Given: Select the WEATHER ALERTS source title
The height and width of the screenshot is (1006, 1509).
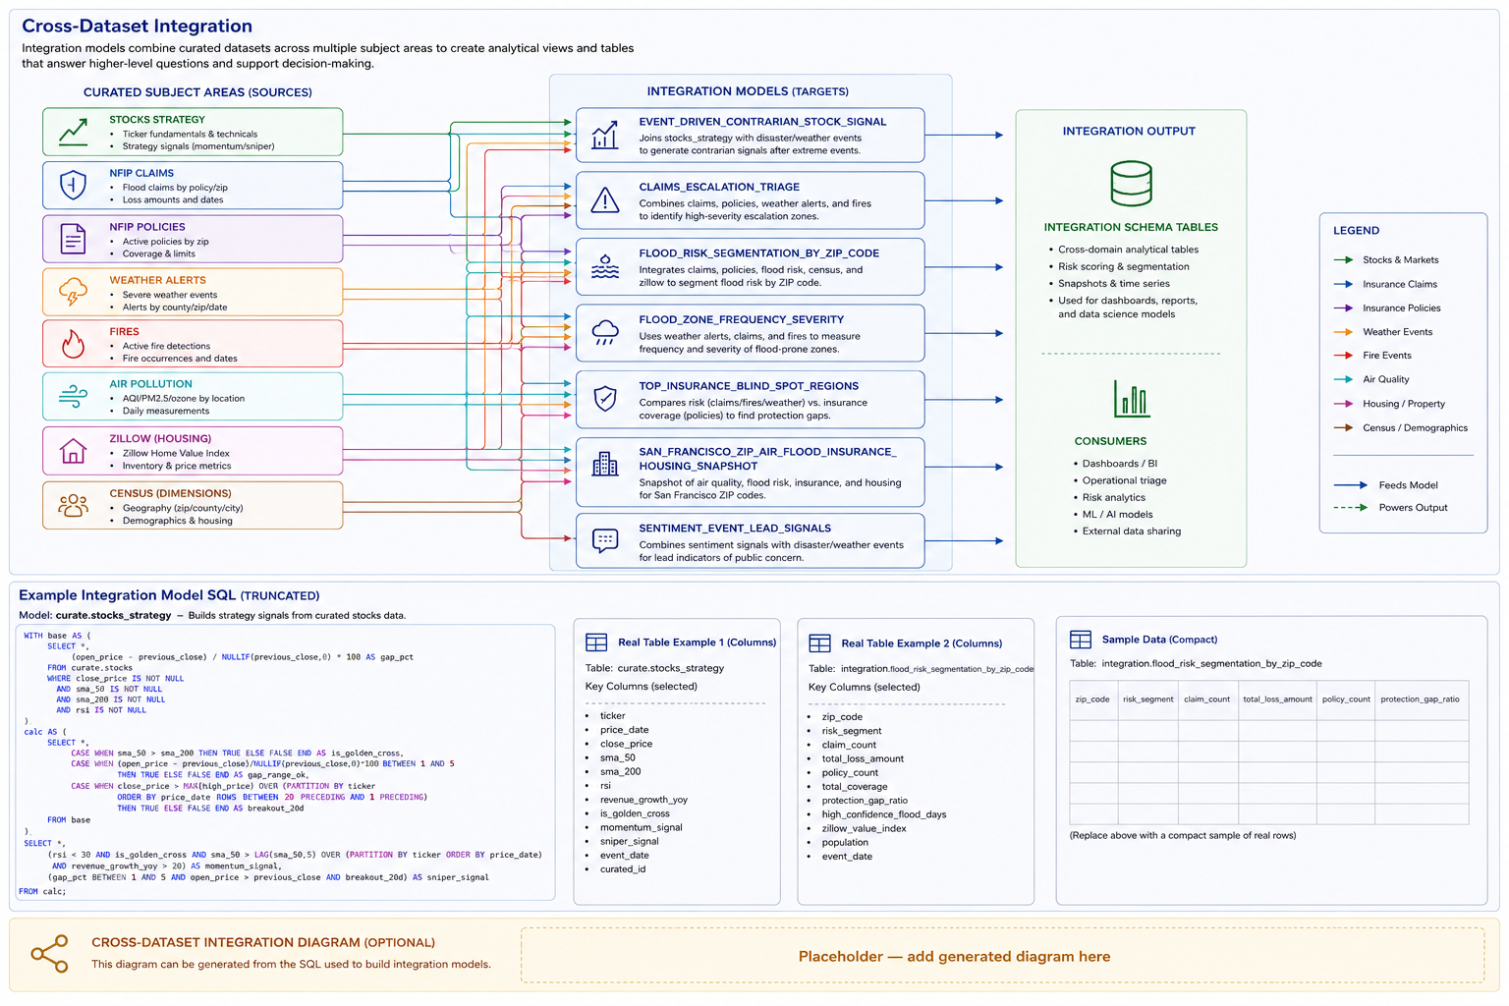Looking at the screenshot, I should pos(157,280).
